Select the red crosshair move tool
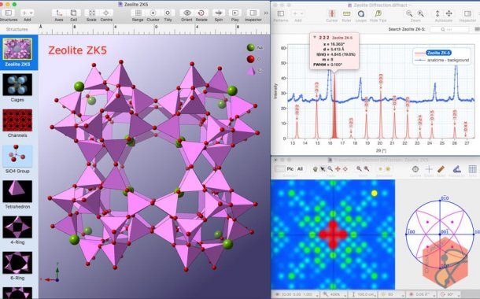The image size is (480, 299). (x=338, y=168)
